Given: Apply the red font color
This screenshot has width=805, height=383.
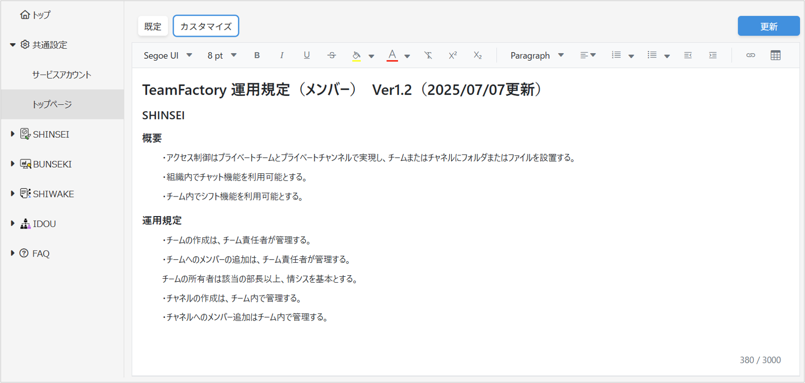Looking at the screenshot, I should pos(392,55).
